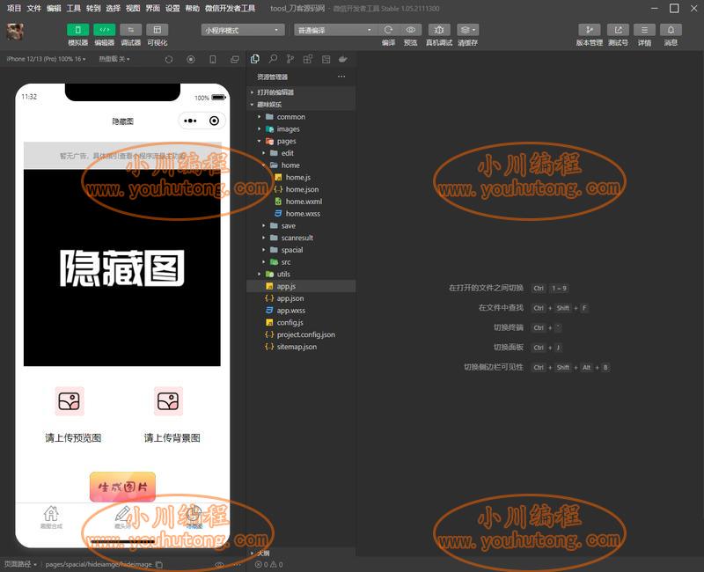Screen dimensions: 704x572
Task: Open Explorer more actions ellipsis
Action: click(x=341, y=77)
